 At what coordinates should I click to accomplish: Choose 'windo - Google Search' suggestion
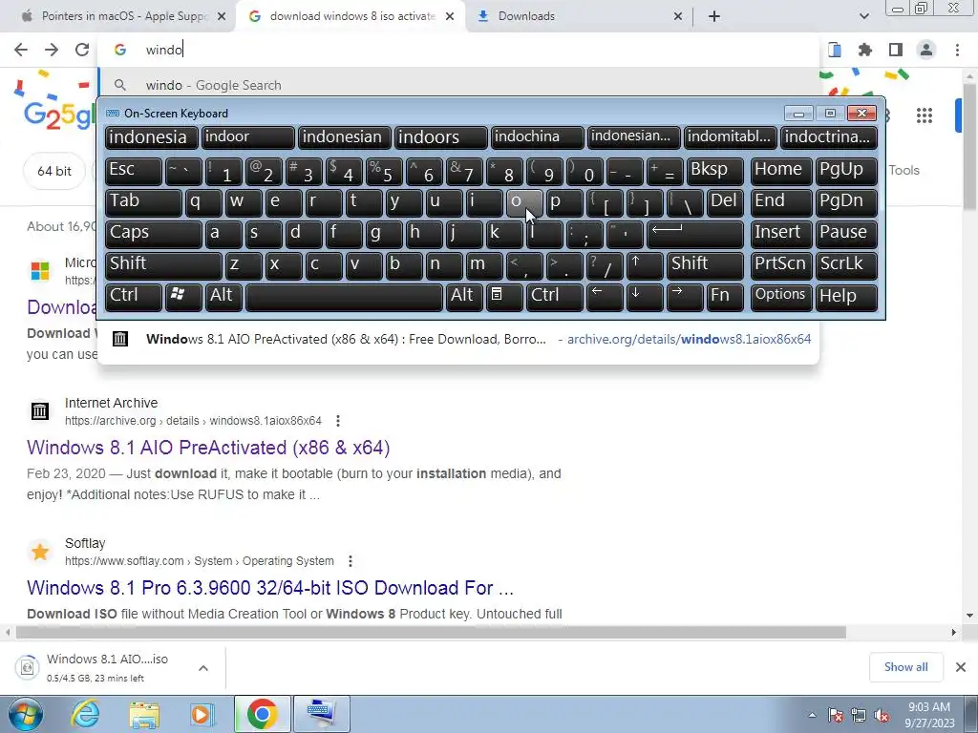(x=458, y=85)
